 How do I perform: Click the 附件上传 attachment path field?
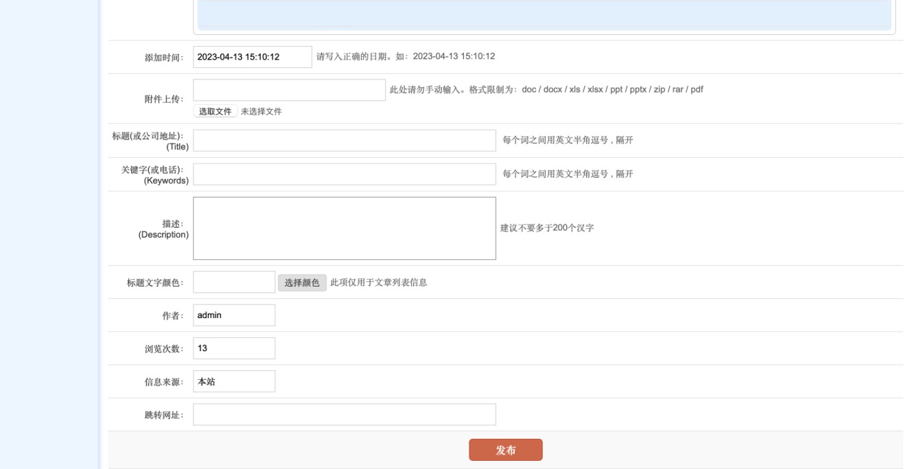click(x=289, y=90)
